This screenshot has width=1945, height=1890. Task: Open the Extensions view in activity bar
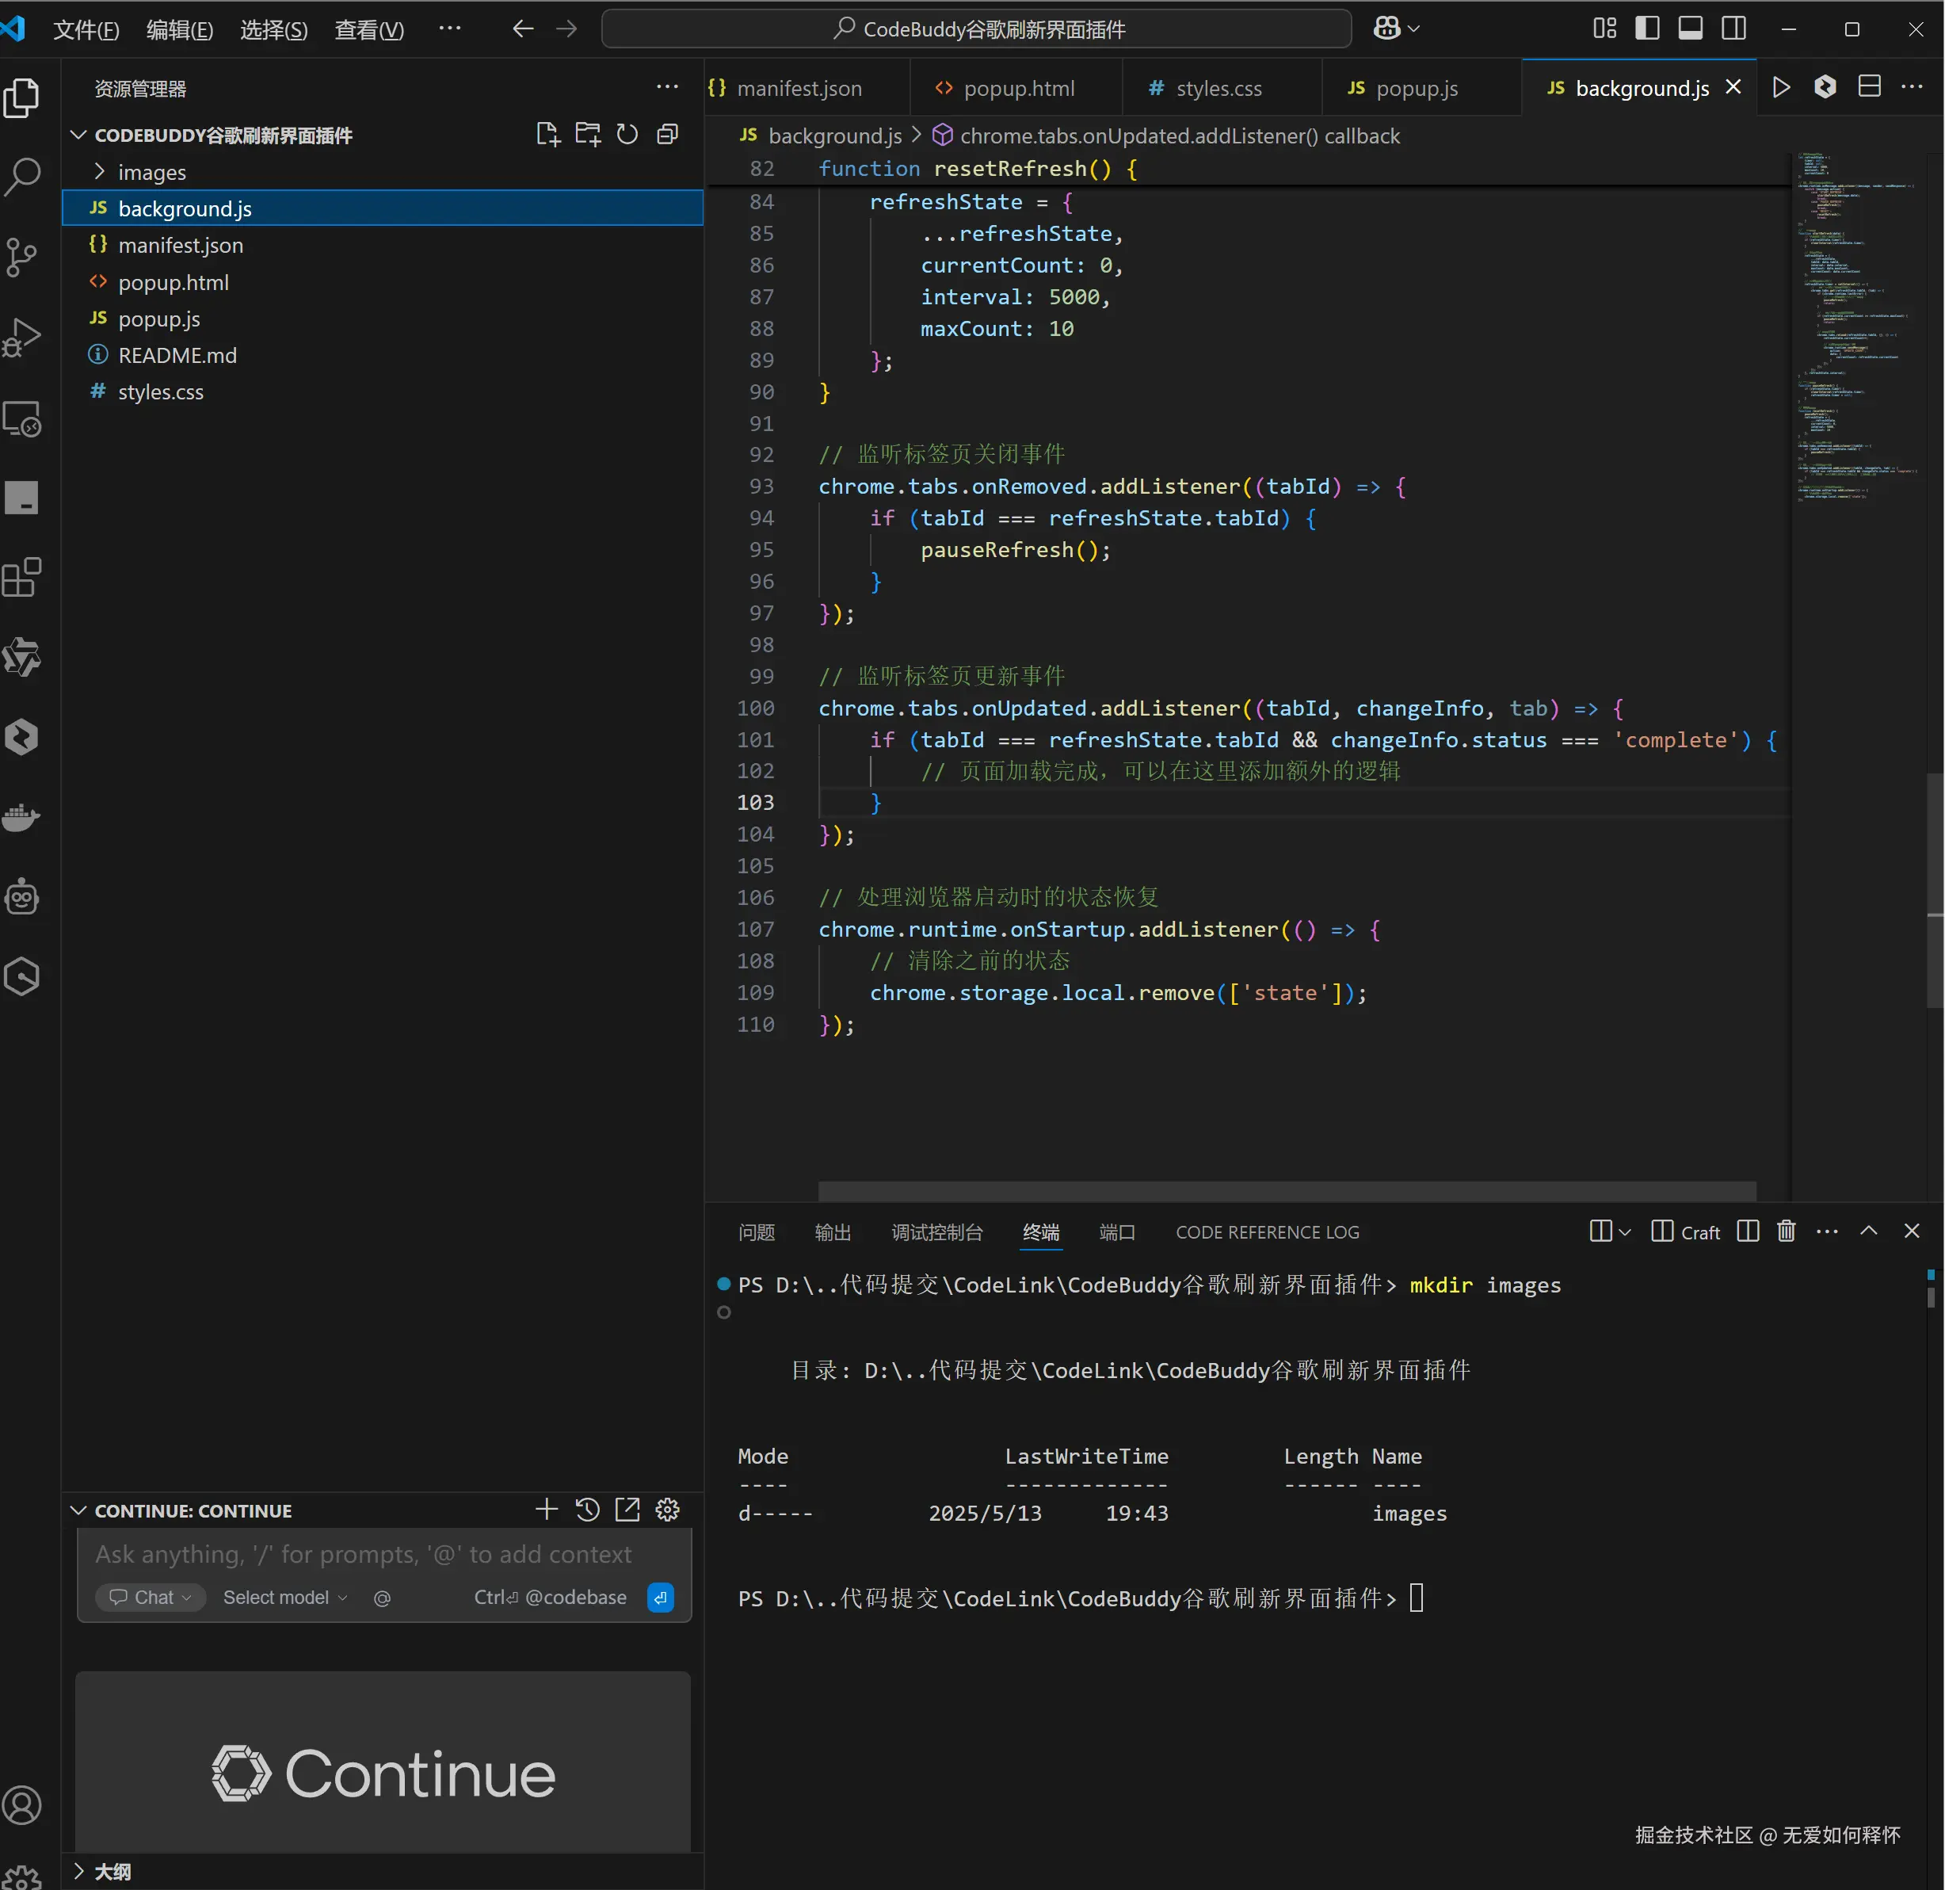(22, 577)
